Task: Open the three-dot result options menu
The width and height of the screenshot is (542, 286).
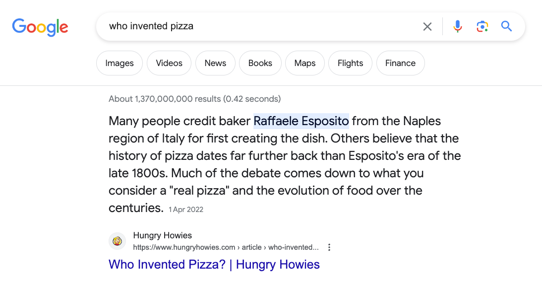Action: (329, 247)
